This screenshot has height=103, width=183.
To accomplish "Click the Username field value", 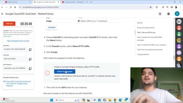I will 15,49.
